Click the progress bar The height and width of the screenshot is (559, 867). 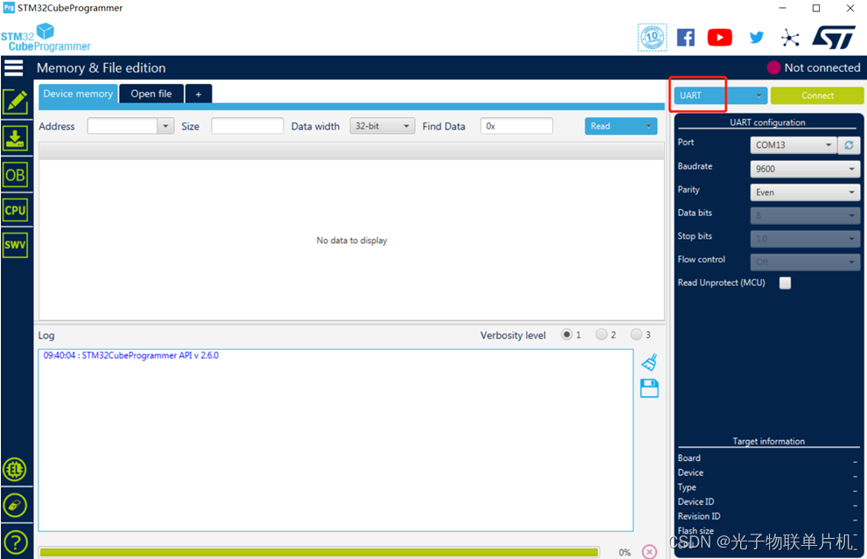tap(319, 552)
